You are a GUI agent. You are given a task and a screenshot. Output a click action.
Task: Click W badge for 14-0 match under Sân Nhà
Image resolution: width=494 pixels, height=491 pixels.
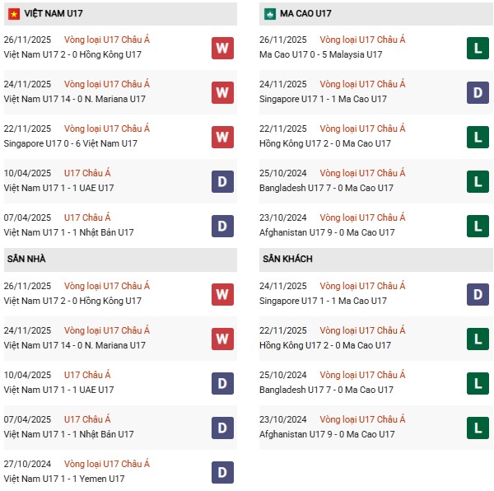pos(222,339)
